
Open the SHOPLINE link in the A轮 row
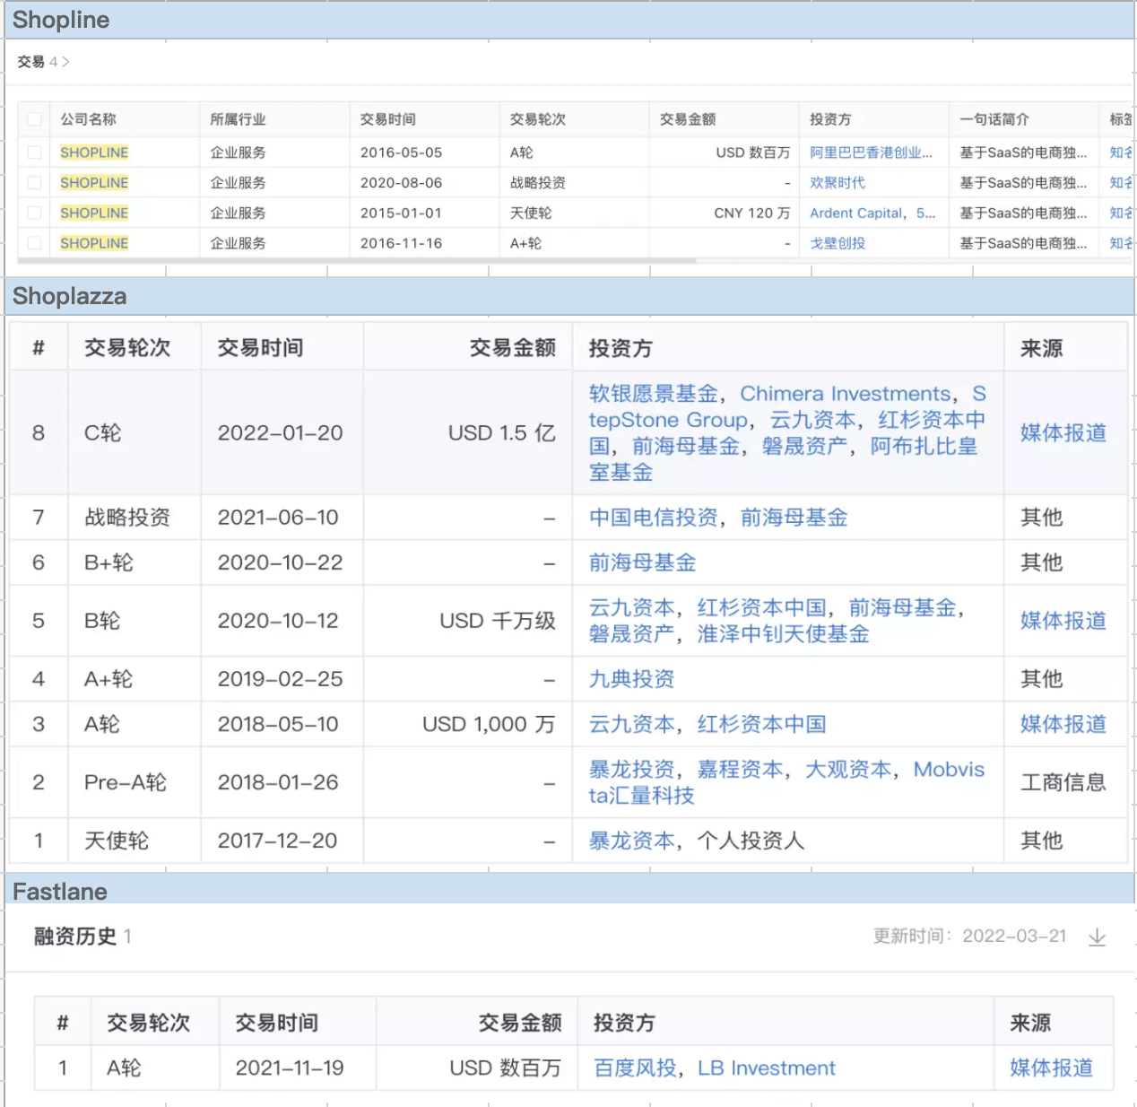[x=94, y=153]
